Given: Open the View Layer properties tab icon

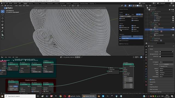Looking at the screenshot, I should coord(146,55).
